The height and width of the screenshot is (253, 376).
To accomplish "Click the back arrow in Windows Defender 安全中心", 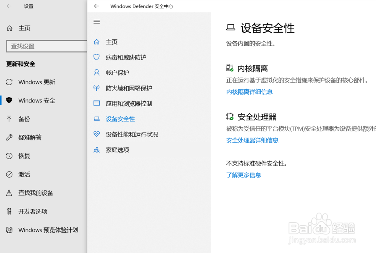I will (x=96, y=6).
